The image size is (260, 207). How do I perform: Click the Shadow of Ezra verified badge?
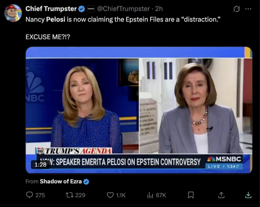coord(86,181)
